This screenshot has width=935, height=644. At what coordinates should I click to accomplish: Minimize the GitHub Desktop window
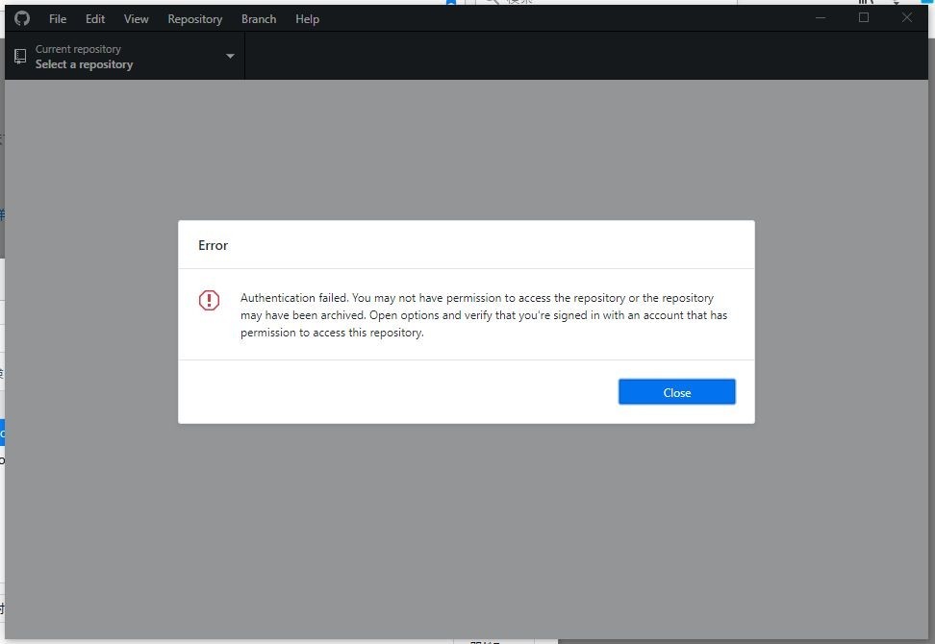[821, 18]
